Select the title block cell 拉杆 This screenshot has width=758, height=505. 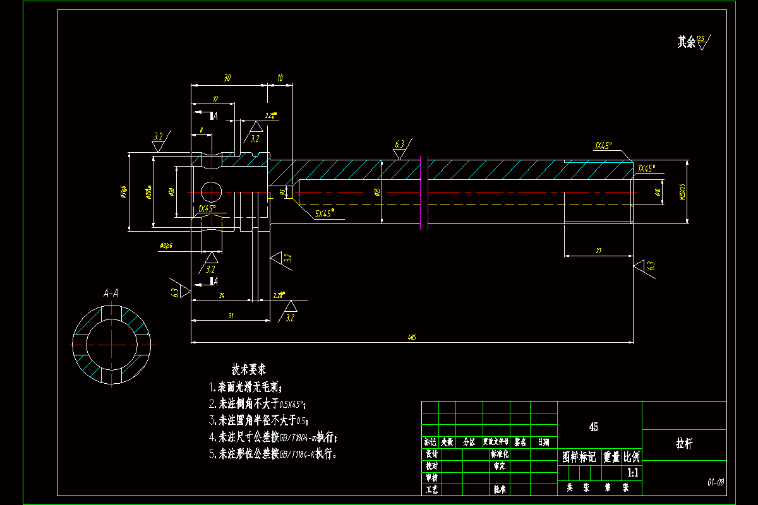(x=684, y=444)
